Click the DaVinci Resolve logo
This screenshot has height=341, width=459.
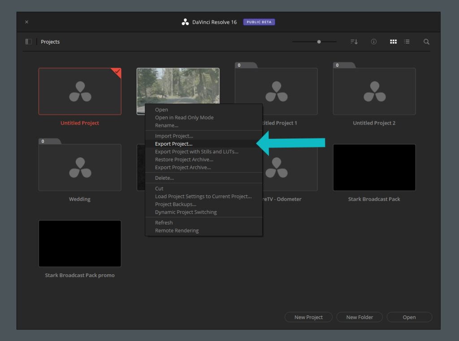[185, 22]
